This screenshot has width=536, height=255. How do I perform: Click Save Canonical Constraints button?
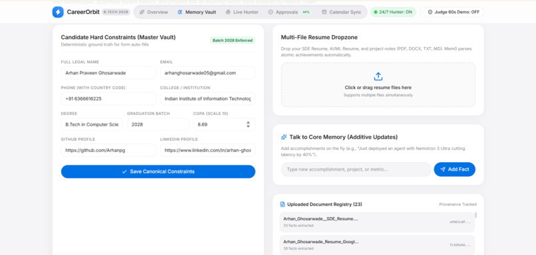tap(158, 171)
